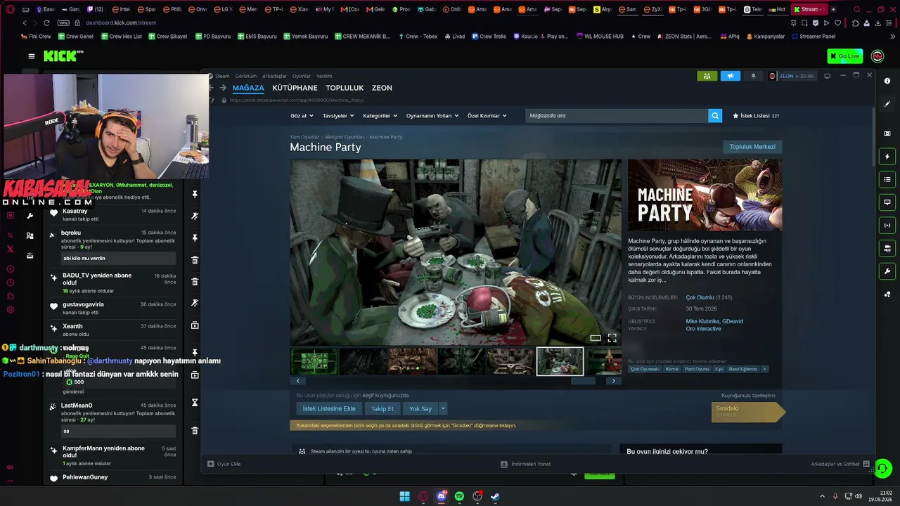Viewport: 900px width, 506px height.
Task: Open the Oro Interactive publisher link
Action: point(703,329)
